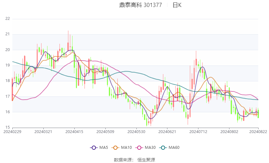
Task: Click the 数据来源 恒生聚源 source text
Action: [134, 160]
